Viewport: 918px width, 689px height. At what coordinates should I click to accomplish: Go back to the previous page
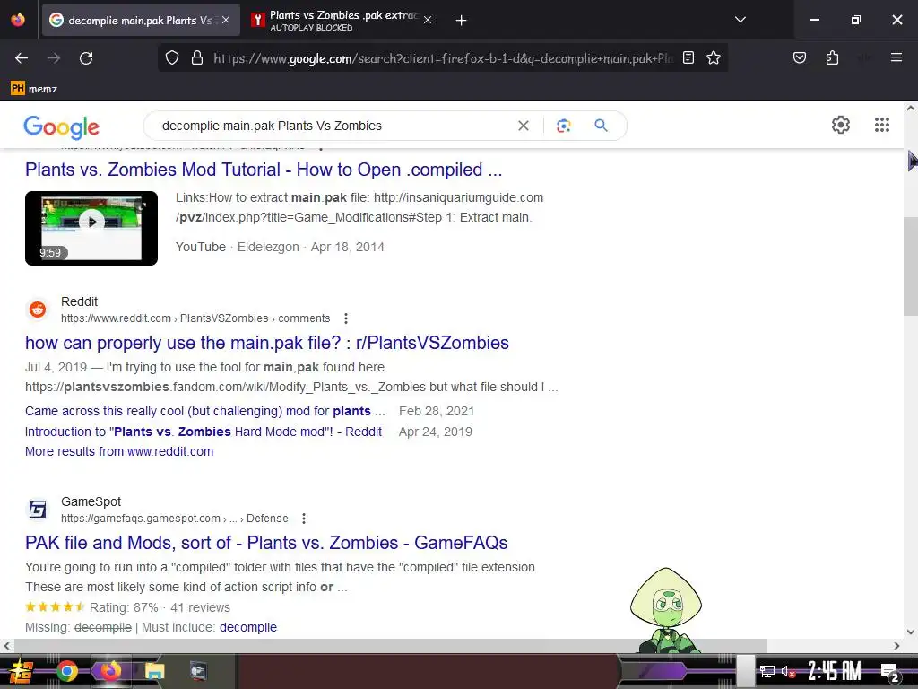tap(22, 58)
